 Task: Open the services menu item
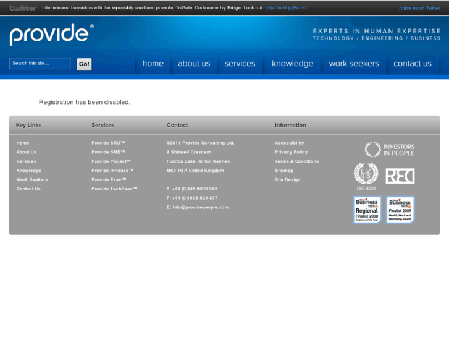pos(240,64)
